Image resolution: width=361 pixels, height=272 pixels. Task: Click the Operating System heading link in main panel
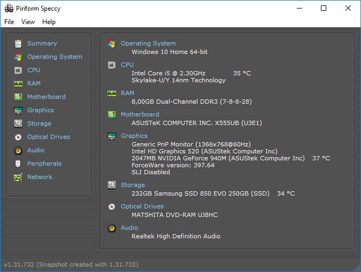(148, 43)
